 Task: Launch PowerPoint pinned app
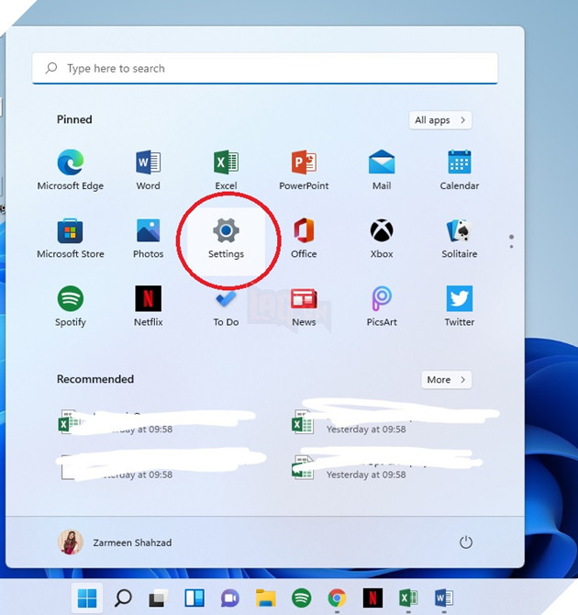(x=304, y=170)
